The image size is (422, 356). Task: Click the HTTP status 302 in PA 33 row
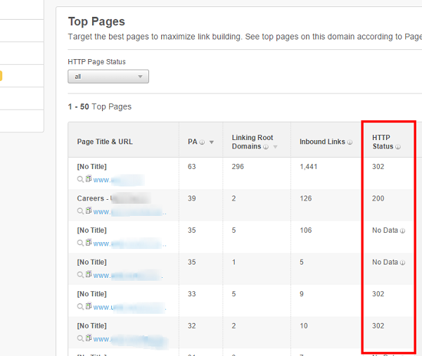tap(378, 294)
